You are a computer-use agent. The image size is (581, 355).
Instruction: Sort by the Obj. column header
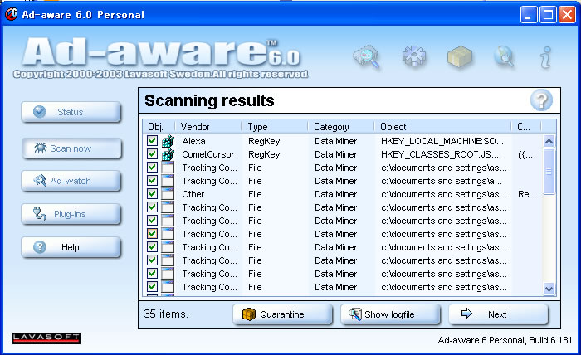(159, 127)
